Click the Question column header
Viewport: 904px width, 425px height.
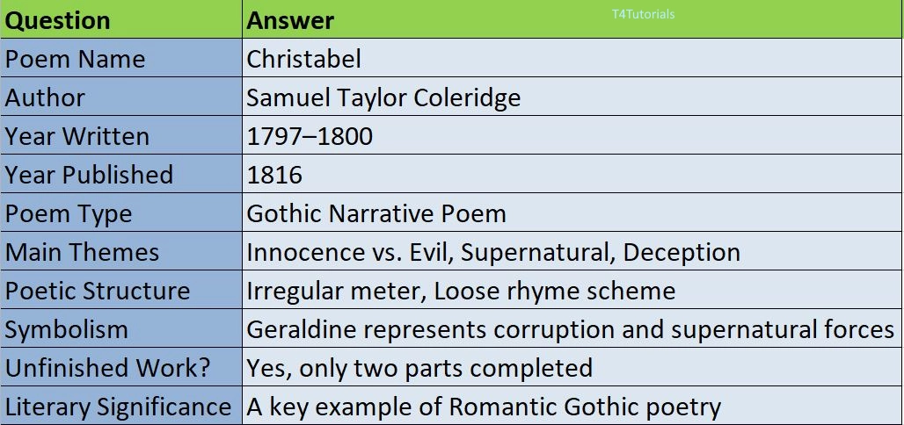click(x=121, y=19)
